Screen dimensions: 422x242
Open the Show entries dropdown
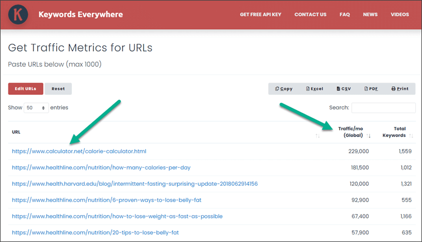[x=36, y=108]
